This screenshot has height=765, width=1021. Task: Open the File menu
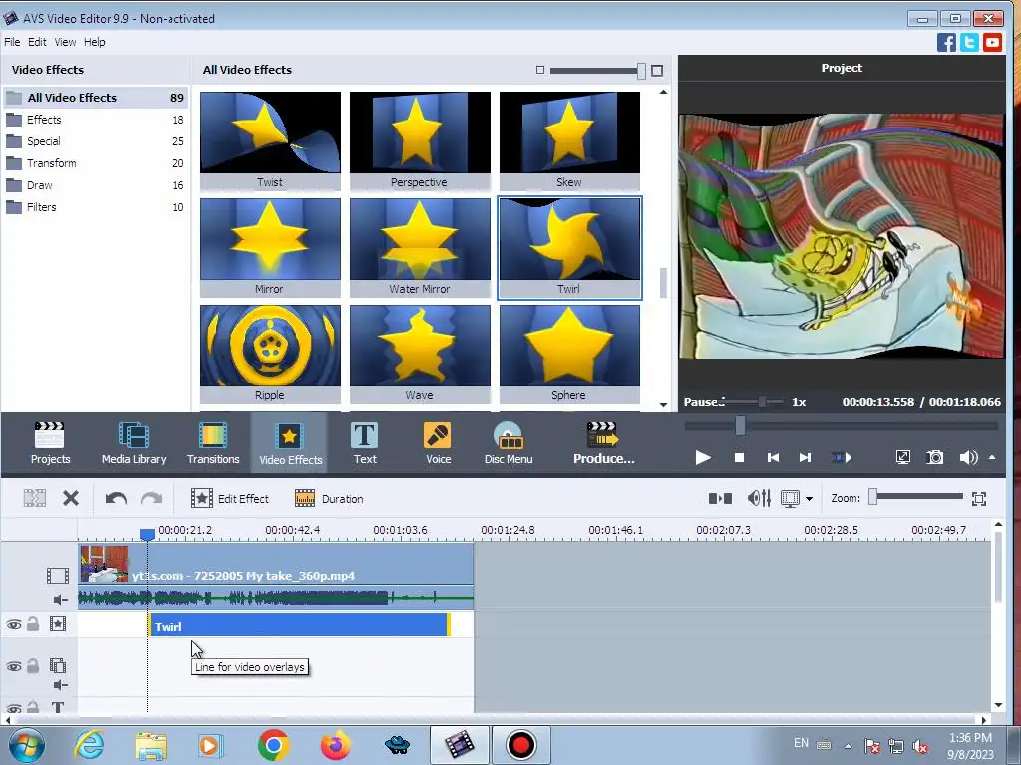[x=12, y=42]
